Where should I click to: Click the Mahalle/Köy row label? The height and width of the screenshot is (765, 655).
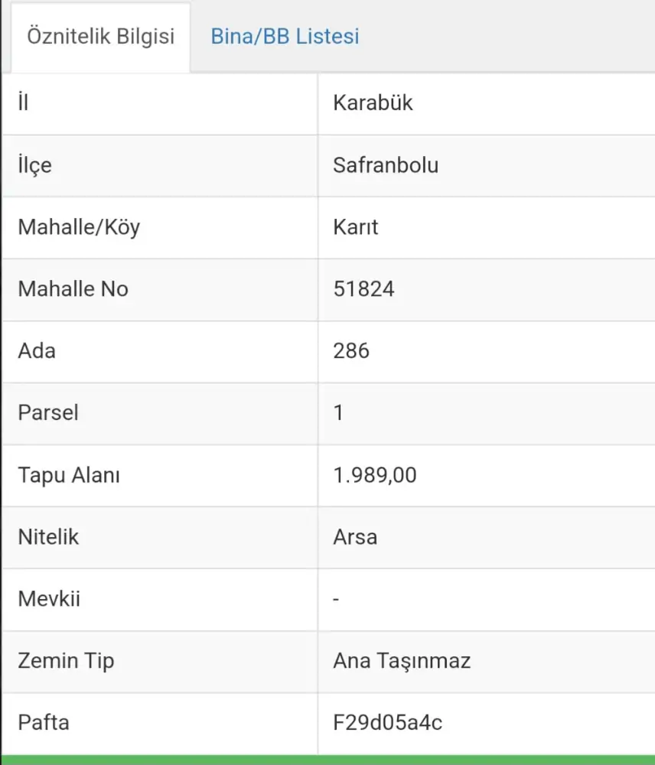(x=79, y=227)
